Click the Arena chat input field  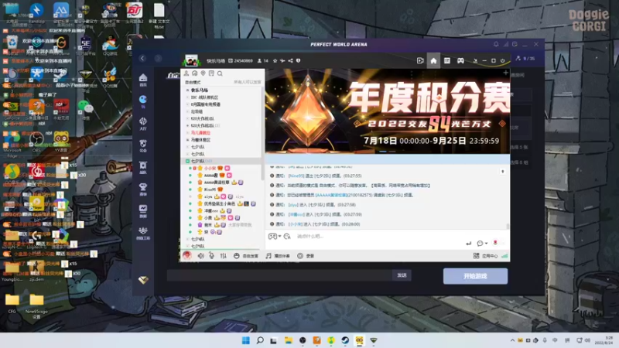[x=279, y=275]
